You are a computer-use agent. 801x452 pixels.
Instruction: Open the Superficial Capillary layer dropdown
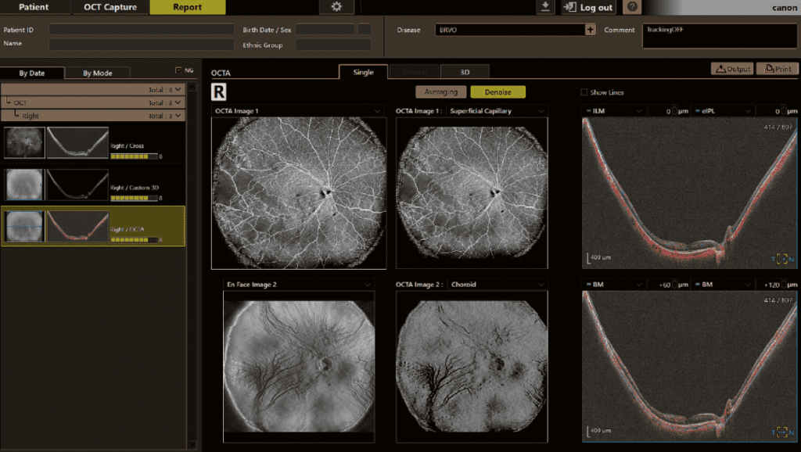tap(542, 111)
